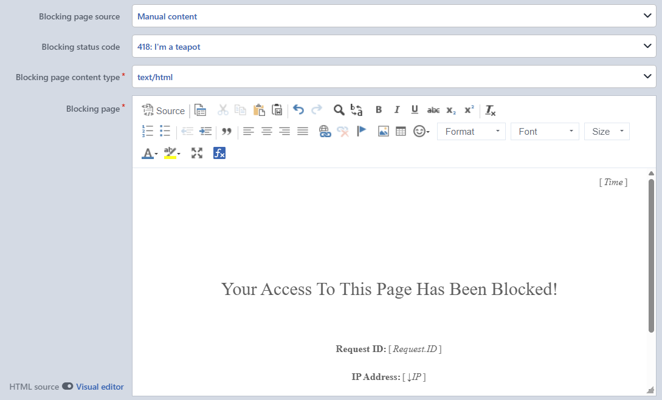The height and width of the screenshot is (400, 662).
Task: Click the Paste from Word icon
Action: [277, 110]
